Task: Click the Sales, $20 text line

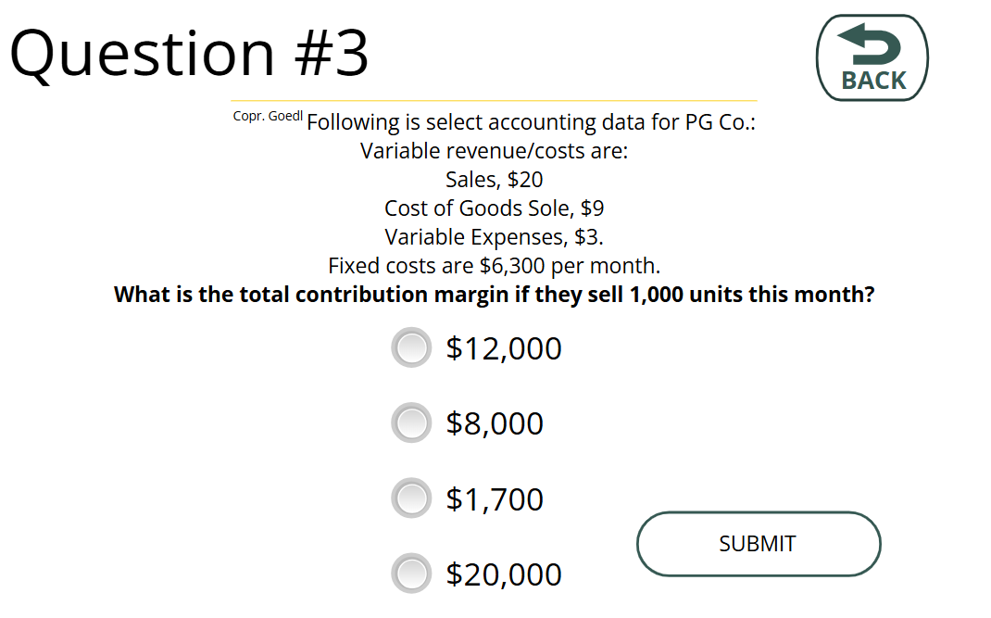Action: click(x=494, y=179)
